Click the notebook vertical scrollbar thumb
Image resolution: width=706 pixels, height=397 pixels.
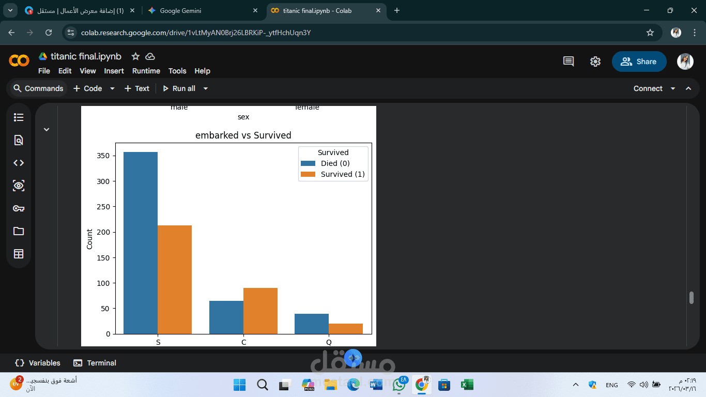pyautogui.click(x=691, y=298)
